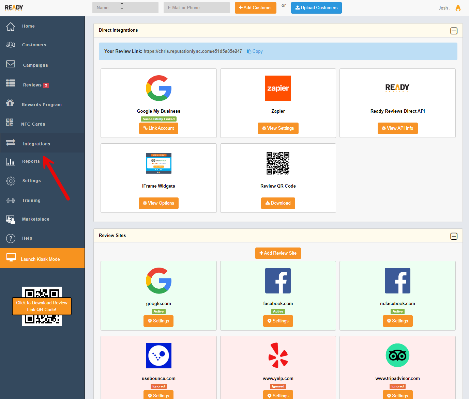Click the Add Customer button
Screen dimensions: 469x399
[255, 8]
